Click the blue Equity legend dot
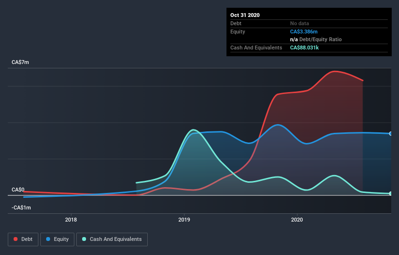The image size is (399, 255). coord(48,239)
